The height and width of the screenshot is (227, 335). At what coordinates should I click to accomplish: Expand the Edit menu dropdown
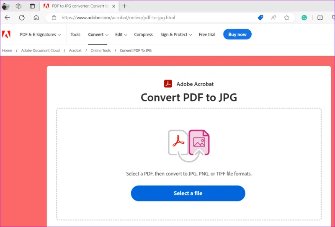coord(121,34)
